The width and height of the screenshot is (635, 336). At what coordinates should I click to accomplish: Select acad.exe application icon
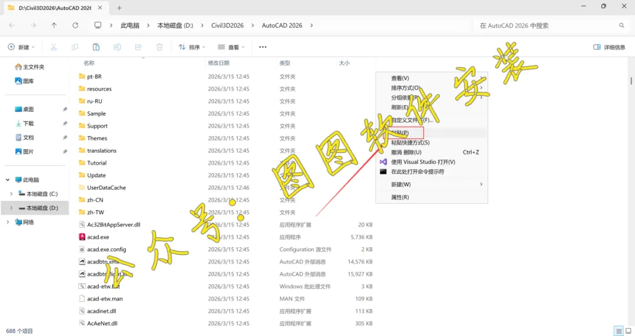(x=82, y=237)
